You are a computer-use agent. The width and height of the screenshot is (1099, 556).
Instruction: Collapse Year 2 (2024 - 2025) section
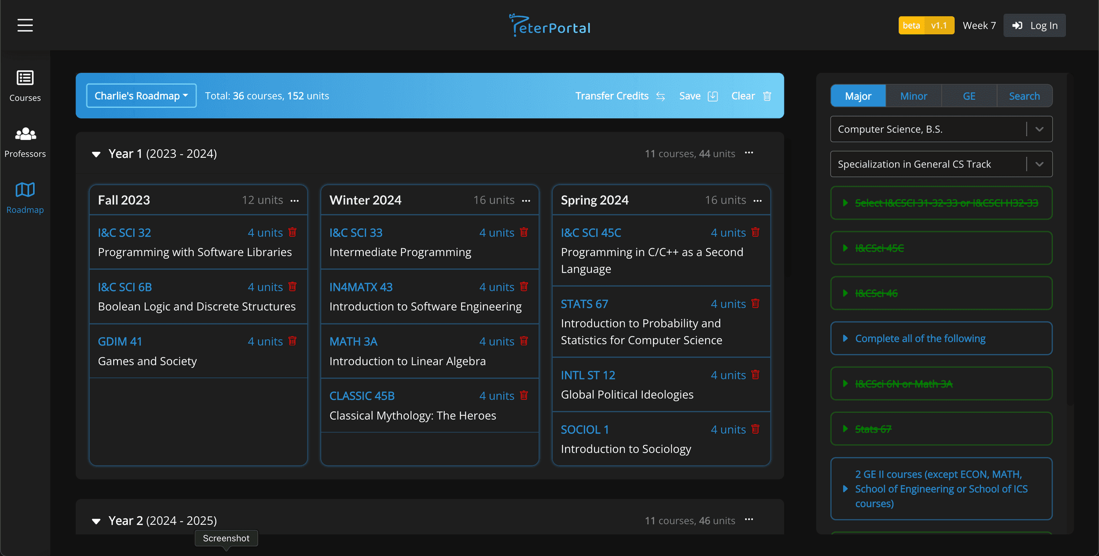tap(96, 521)
